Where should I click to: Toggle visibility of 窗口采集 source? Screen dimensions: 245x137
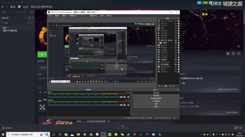(175, 23)
